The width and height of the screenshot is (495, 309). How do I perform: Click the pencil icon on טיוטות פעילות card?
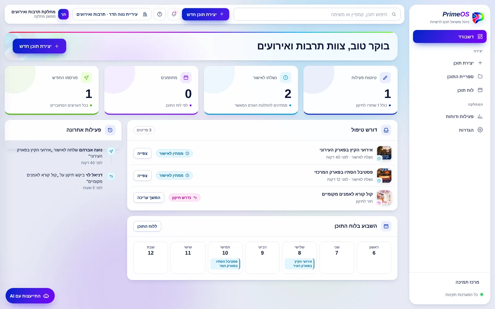pyautogui.click(x=385, y=78)
